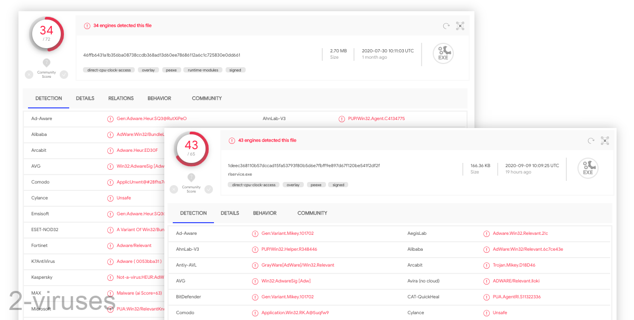This screenshot has width=634, height=320.
Task: Click the alert icon next to PUP/Win32.Helper.R348446
Action: pos(255,249)
